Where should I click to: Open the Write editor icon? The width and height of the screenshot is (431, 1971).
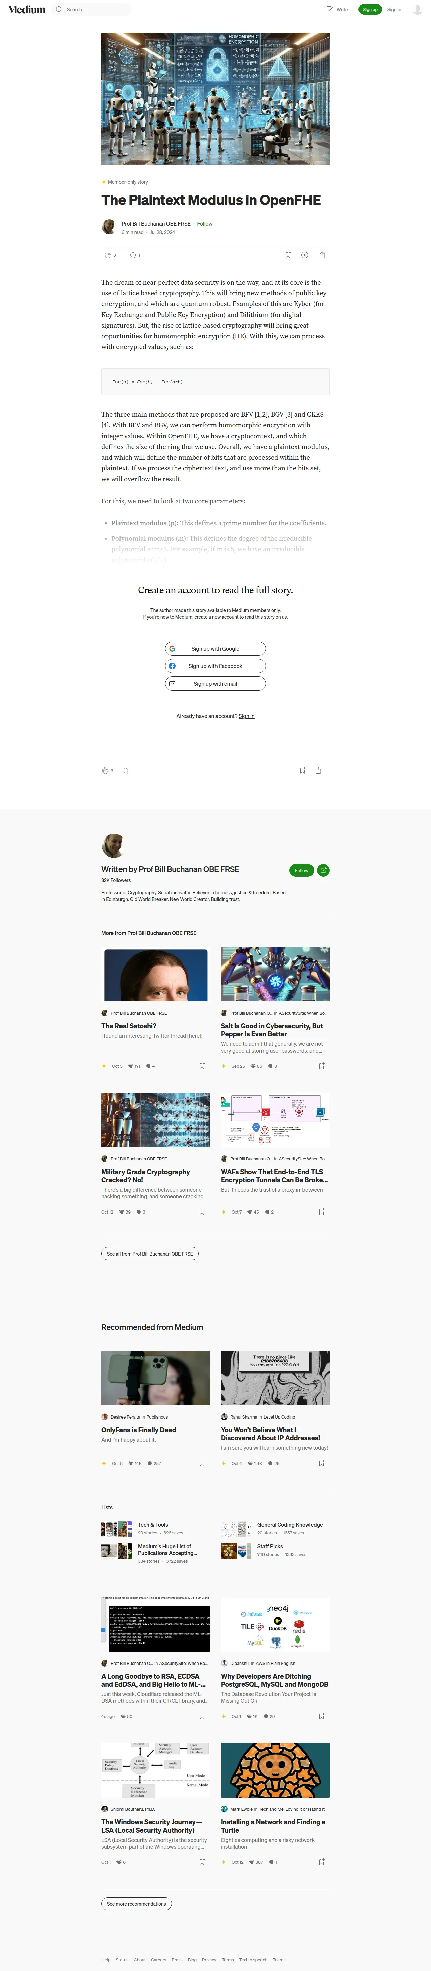pyautogui.click(x=330, y=9)
